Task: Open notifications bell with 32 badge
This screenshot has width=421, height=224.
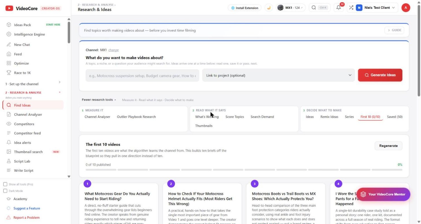Action: click(x=339, y=8)
